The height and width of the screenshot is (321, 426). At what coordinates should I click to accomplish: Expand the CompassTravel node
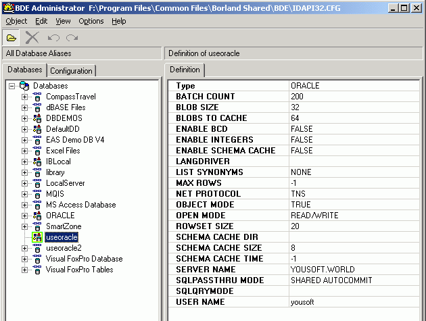(24, 97)
